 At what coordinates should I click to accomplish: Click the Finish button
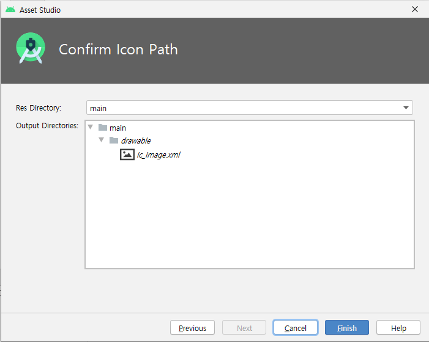[346, 327]
